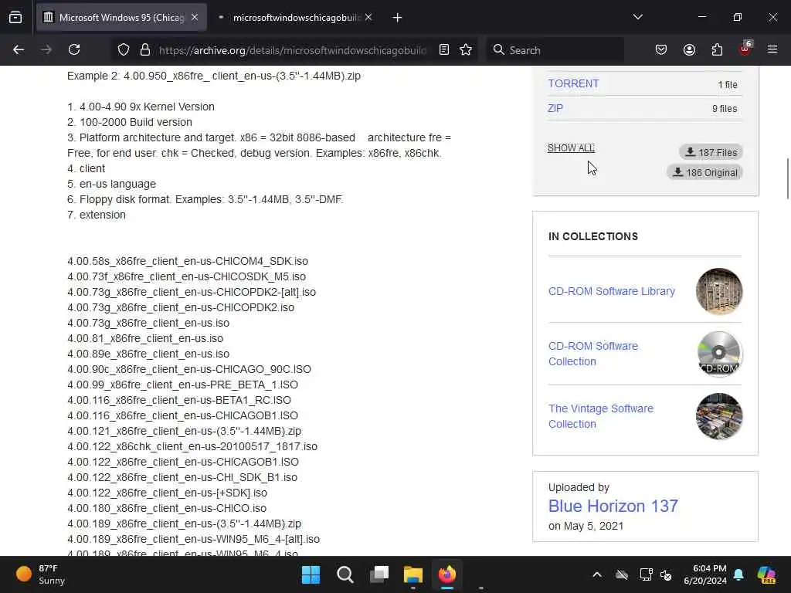Click the text 4.00.180_x86fre_client_en-us-CHICO.iso
This screenshot has height=593, width=791.
(167, 508)
